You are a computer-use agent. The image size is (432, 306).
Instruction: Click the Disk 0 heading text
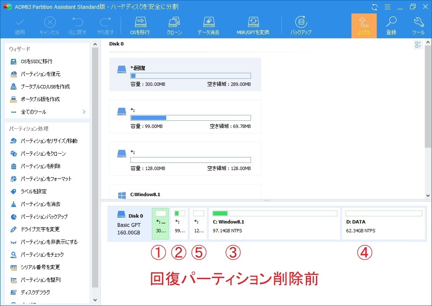click(x=116, y=44)
